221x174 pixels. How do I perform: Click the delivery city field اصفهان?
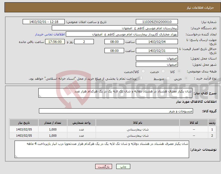coord(157,64)
